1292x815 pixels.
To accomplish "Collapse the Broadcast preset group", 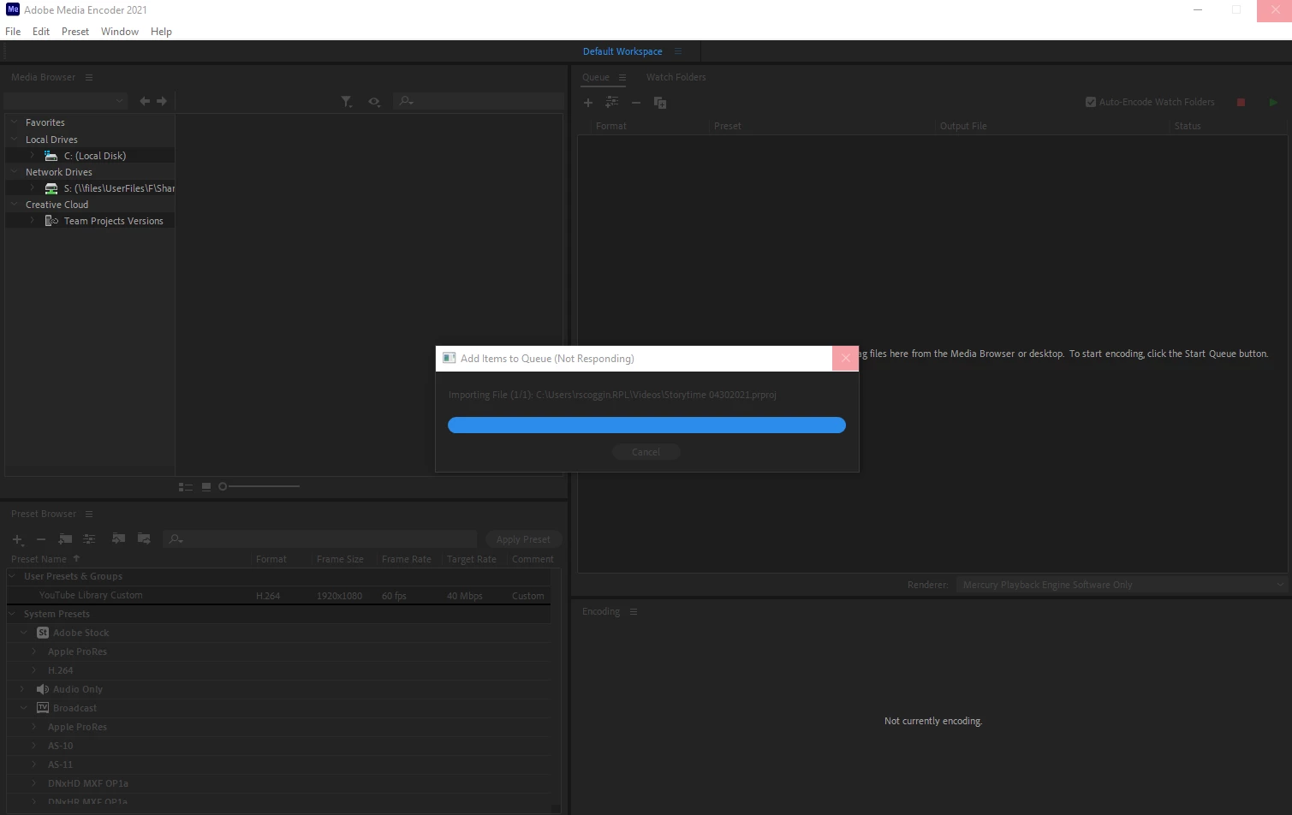I will 24,708.
